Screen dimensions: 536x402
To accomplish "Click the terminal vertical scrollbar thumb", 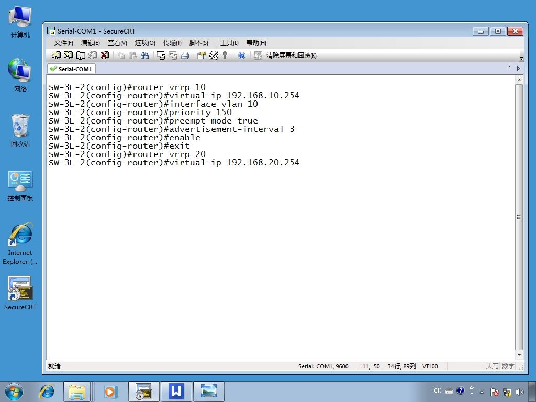I will (x=519, y=217).
